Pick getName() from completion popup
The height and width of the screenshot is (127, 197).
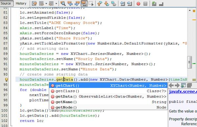[108, 102]
